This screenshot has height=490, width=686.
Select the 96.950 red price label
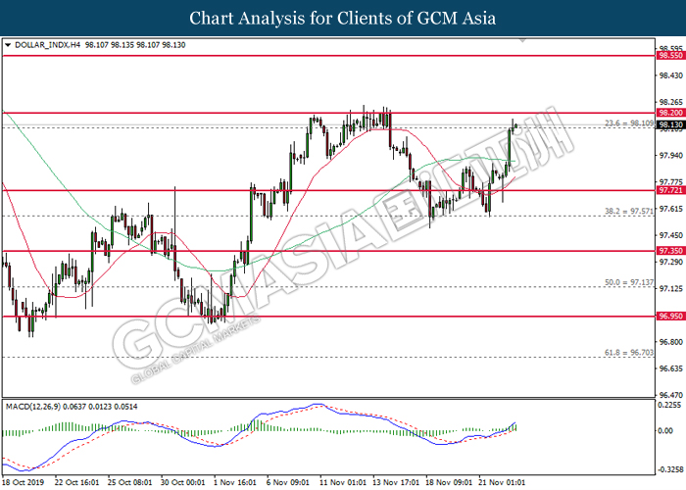(670, 316)
